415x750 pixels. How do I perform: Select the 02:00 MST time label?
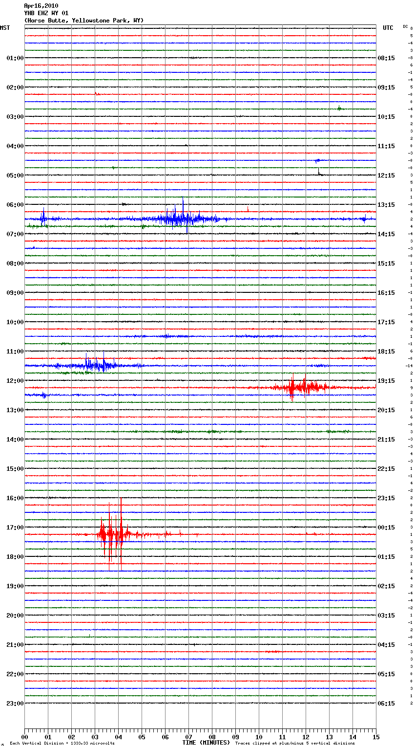pyautogui.click(x=15, y=88)
